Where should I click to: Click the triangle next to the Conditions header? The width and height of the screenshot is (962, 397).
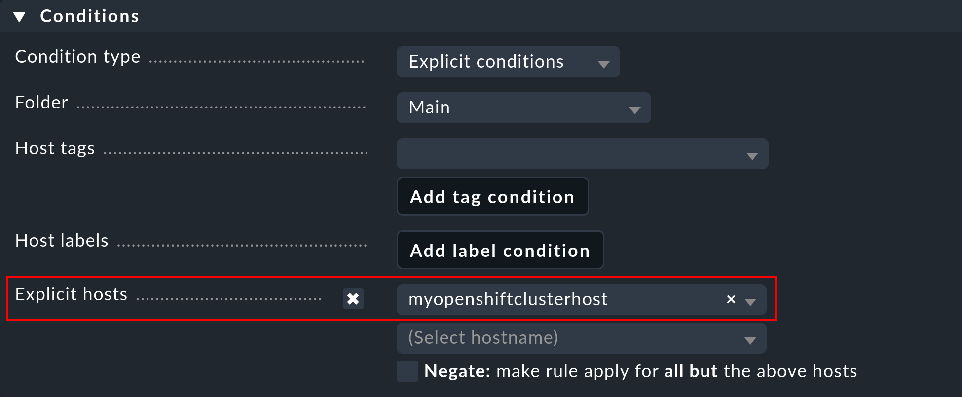19,15
